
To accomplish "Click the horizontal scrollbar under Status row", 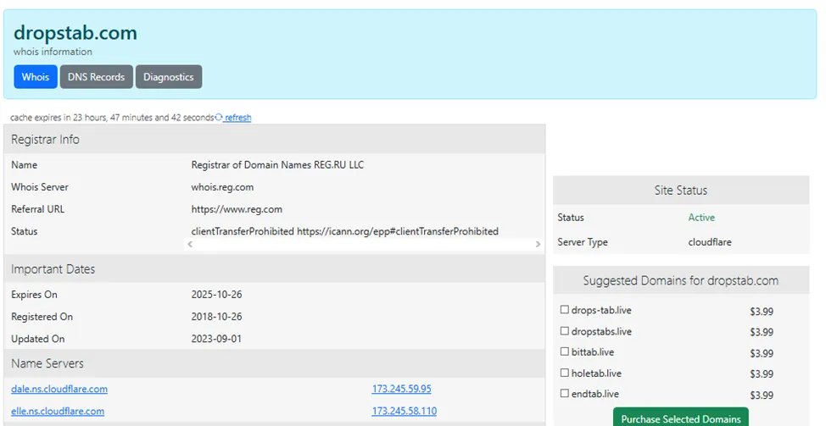I will point(364,244).
